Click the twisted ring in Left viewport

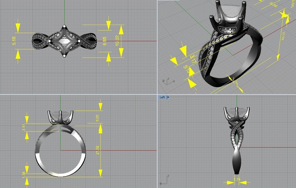(237, 141)
